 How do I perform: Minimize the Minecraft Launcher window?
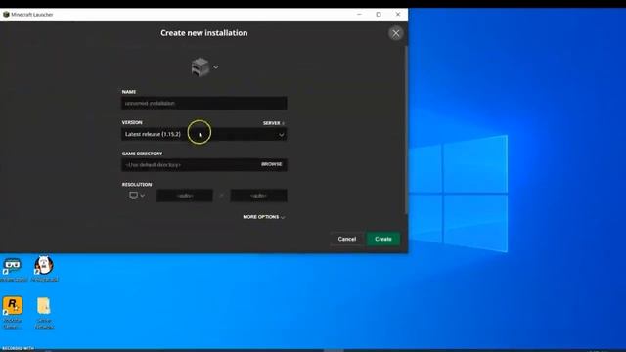click(359, 15)
